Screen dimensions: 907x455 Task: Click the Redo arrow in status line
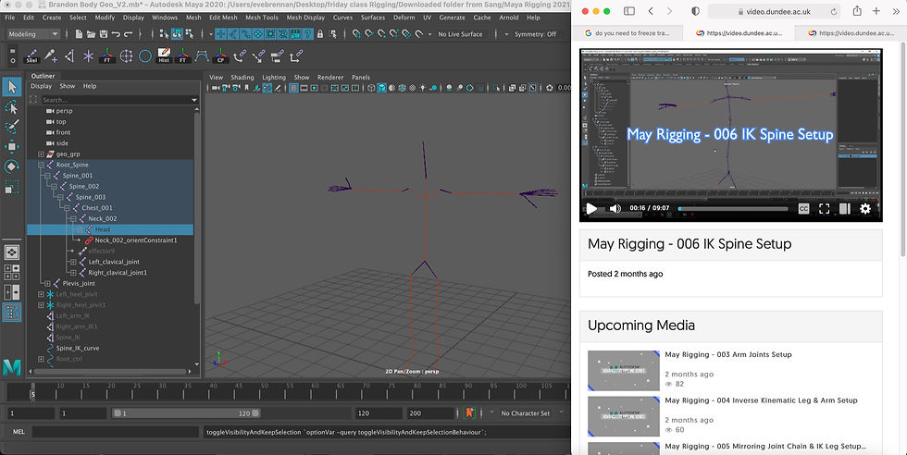pos(128,34)
